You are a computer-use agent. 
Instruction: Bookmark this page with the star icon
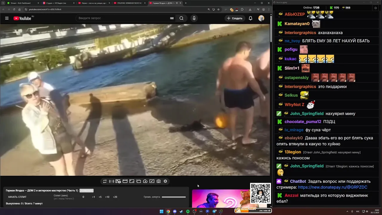click(x=218, y=9)
